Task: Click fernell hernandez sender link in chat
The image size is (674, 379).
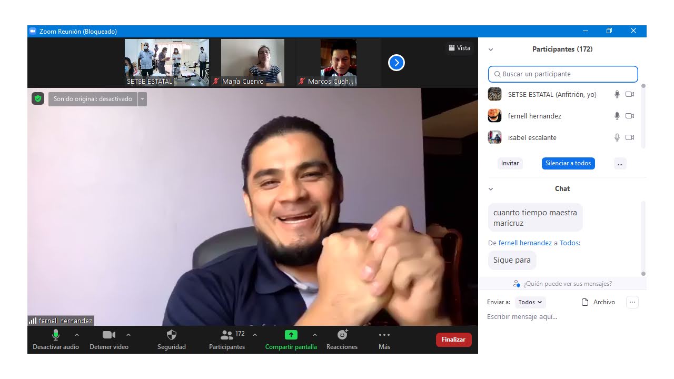Action: [525, 243]
